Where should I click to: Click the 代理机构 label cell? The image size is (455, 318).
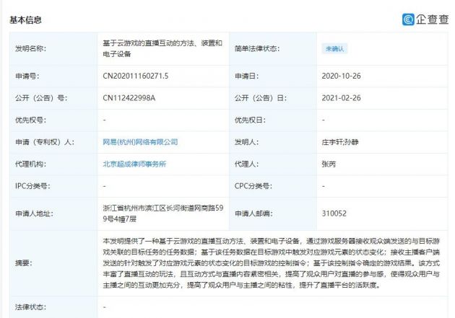(x=53, y=164)
